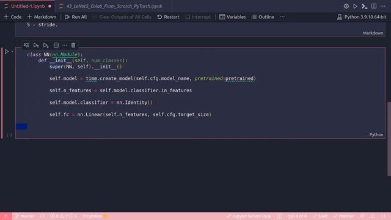The image size is (391, 220).
Task: Open the settings gear icon in the editor title bar
Action: [346, 6]
